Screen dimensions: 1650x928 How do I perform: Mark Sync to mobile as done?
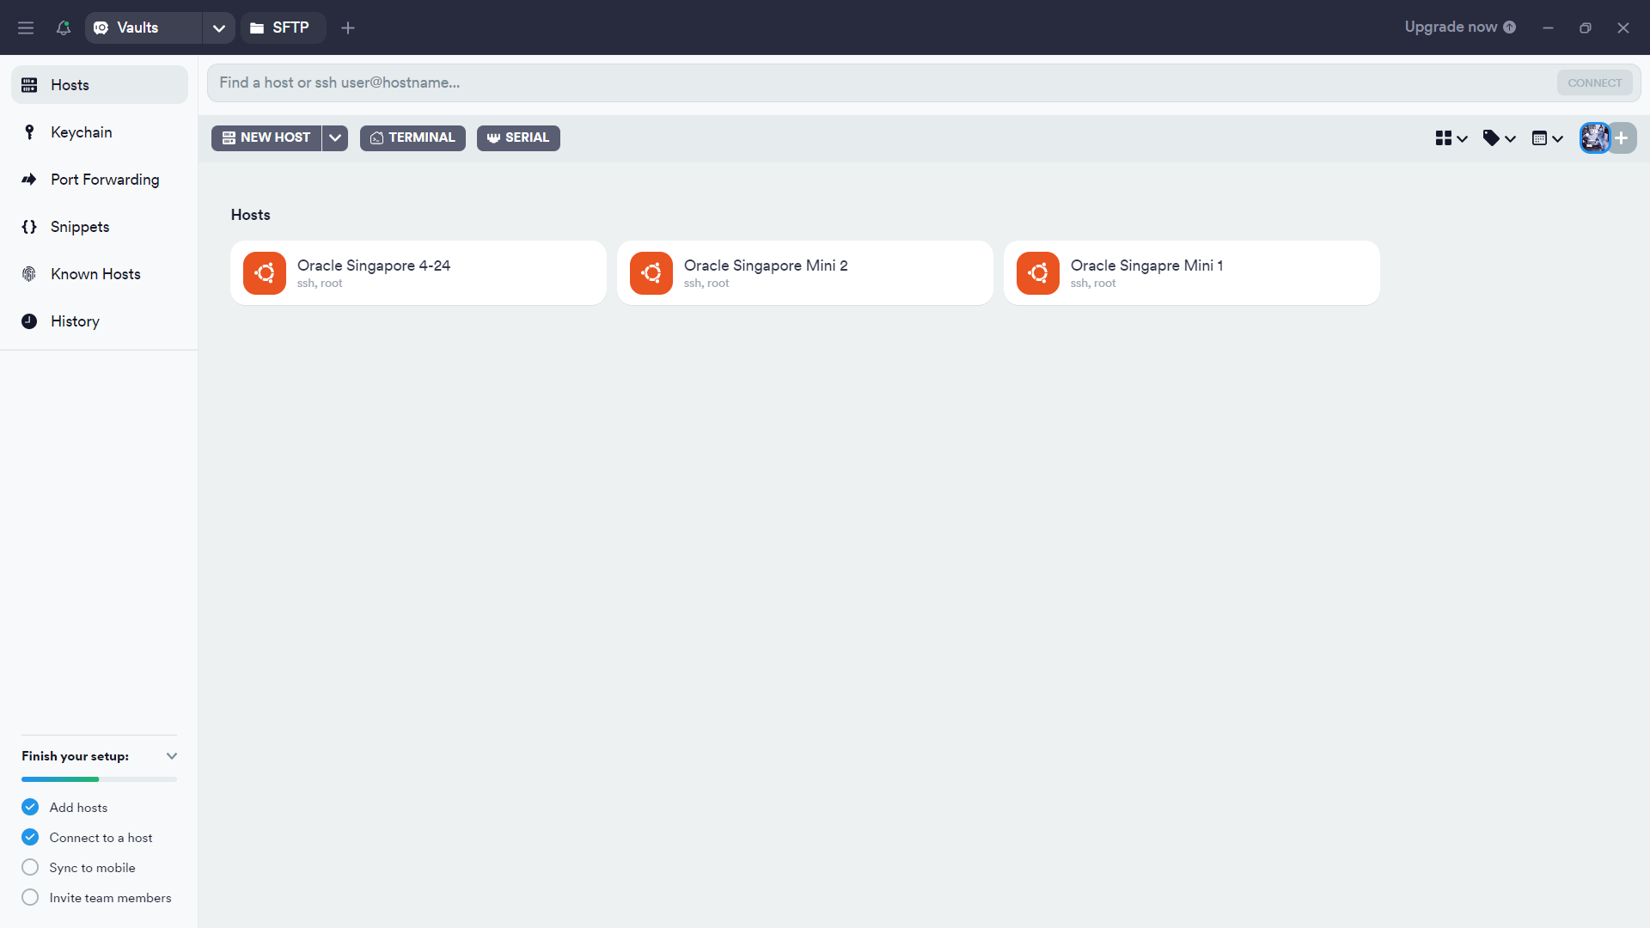29,867
